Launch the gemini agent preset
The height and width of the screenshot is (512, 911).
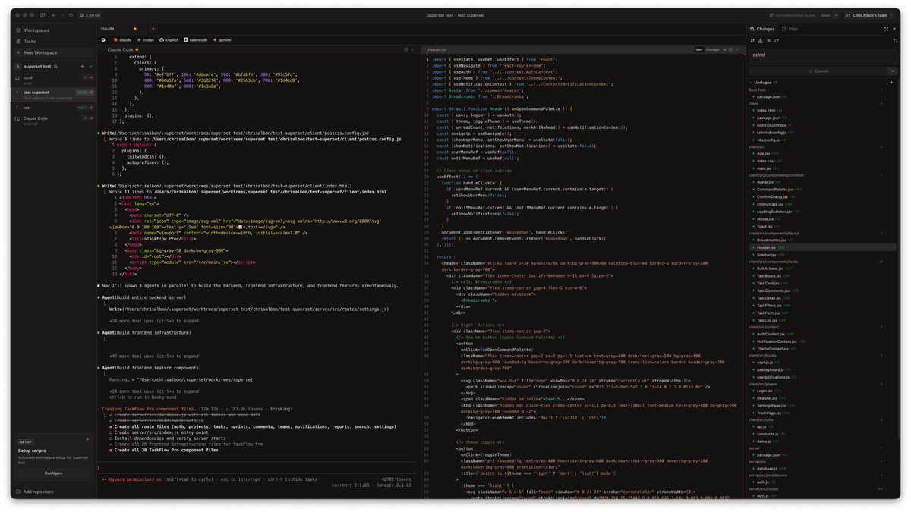pyautogui.click(x=222, y=39)
